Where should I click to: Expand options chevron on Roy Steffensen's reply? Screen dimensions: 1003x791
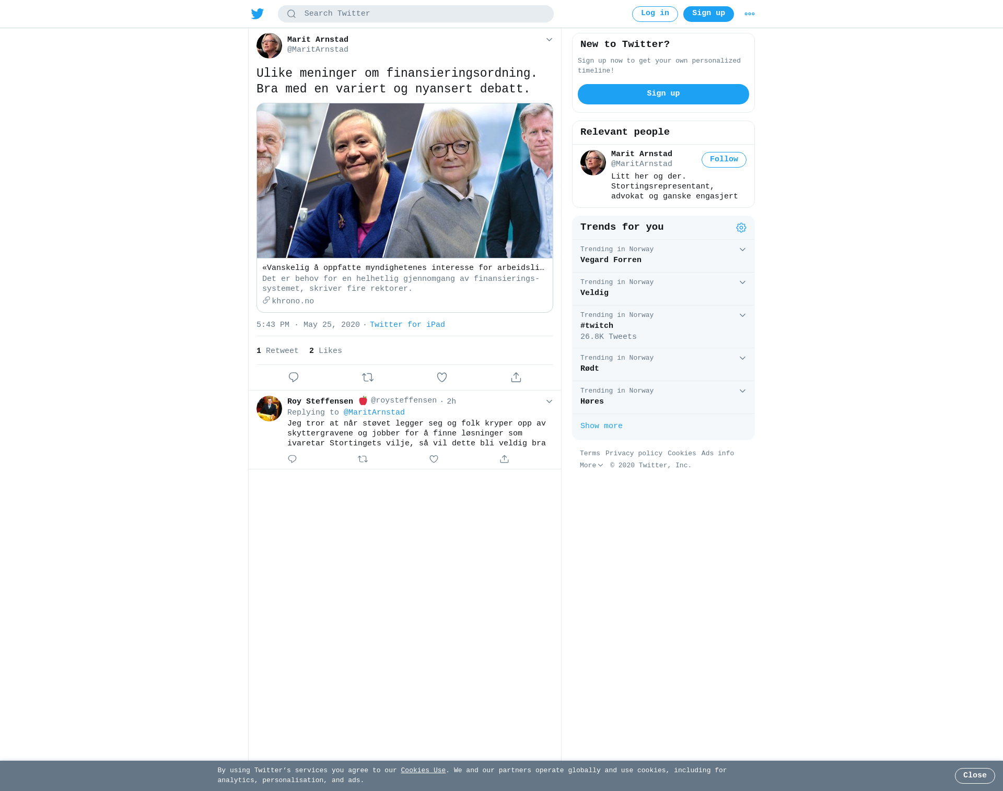[x=549, y=402]
